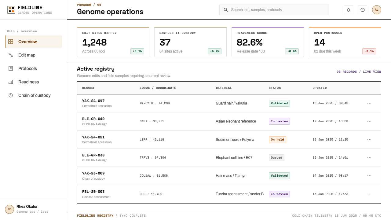The height and width of the screenshot is (220, 391).
Task: Click the Tundra assessment / sector B material
Action: (239, 194)
